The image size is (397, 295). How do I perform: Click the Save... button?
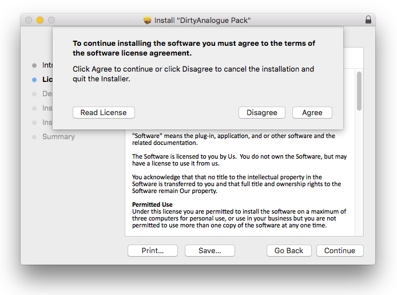pyautogui.click(x=209, y=251)
